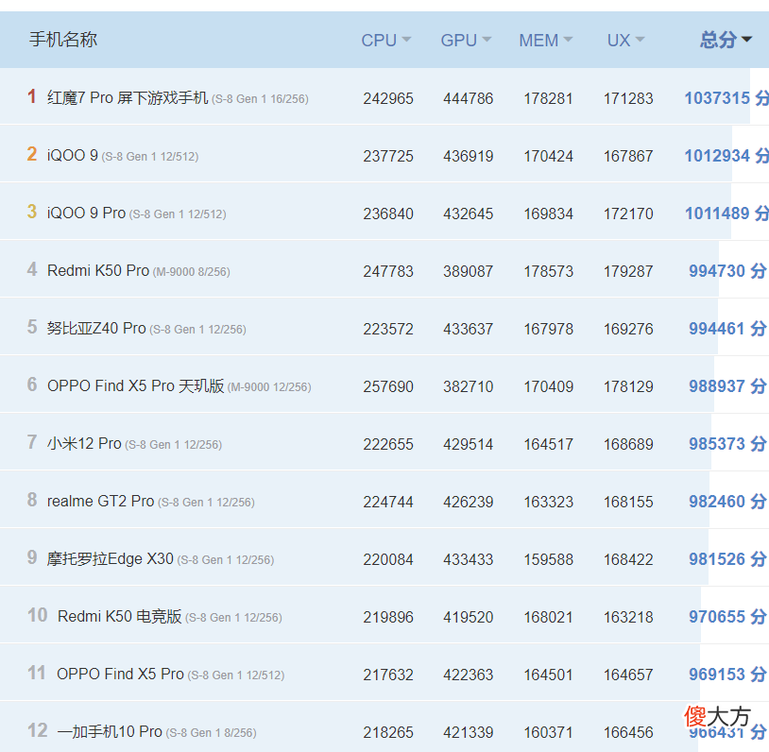This screenshot has height=752, width=769.
Task: Click total score 970655 分
Action: [x=727, y=617]
